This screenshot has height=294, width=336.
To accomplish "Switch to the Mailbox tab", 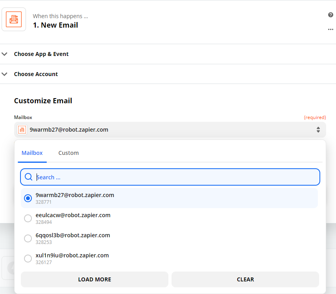I will point(32,153).
